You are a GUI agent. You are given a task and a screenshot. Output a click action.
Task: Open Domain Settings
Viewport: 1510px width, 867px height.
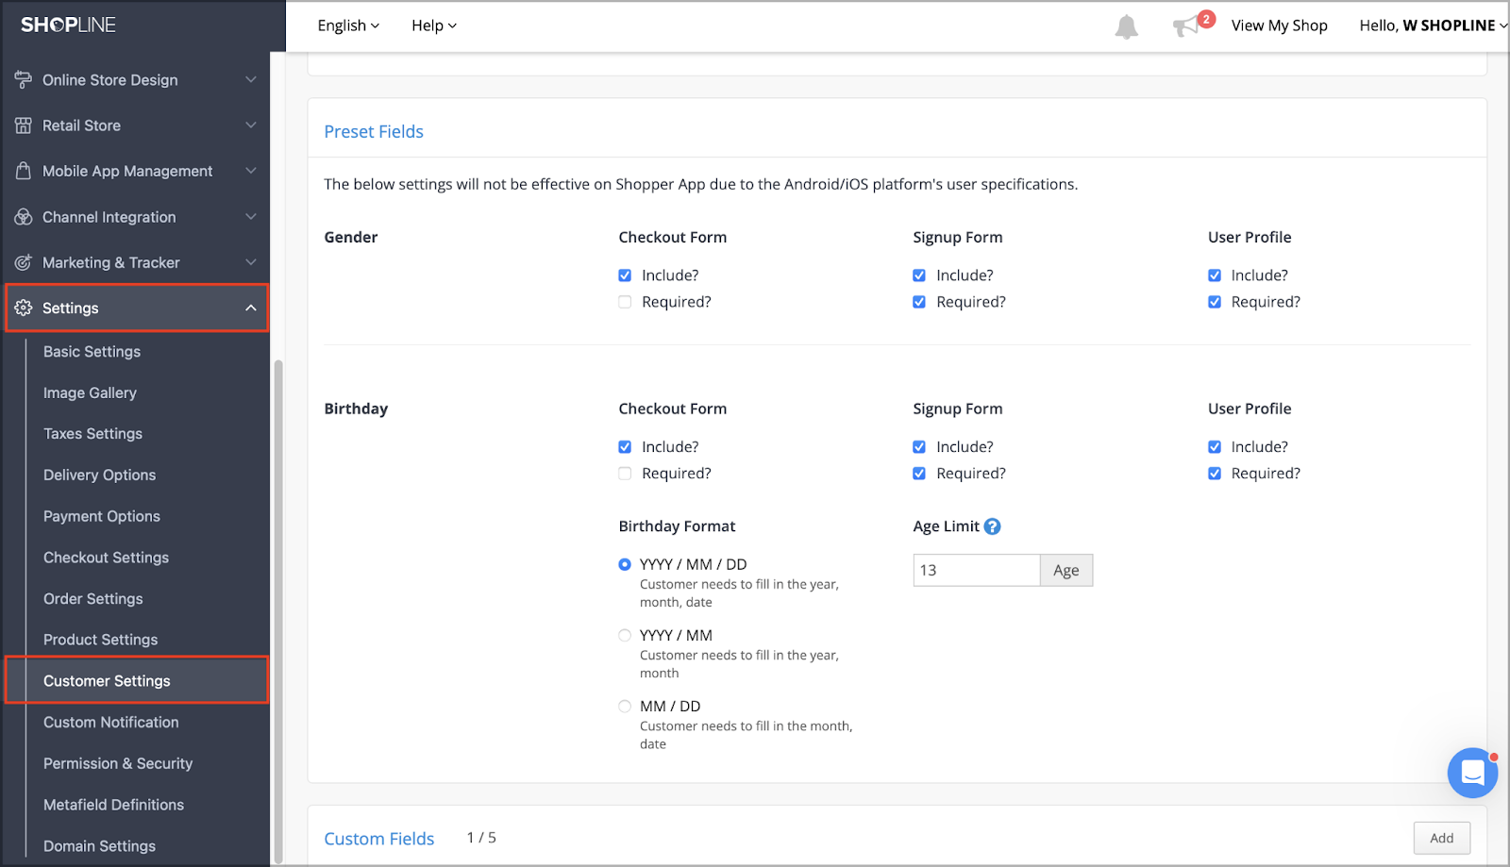[99, 846]
